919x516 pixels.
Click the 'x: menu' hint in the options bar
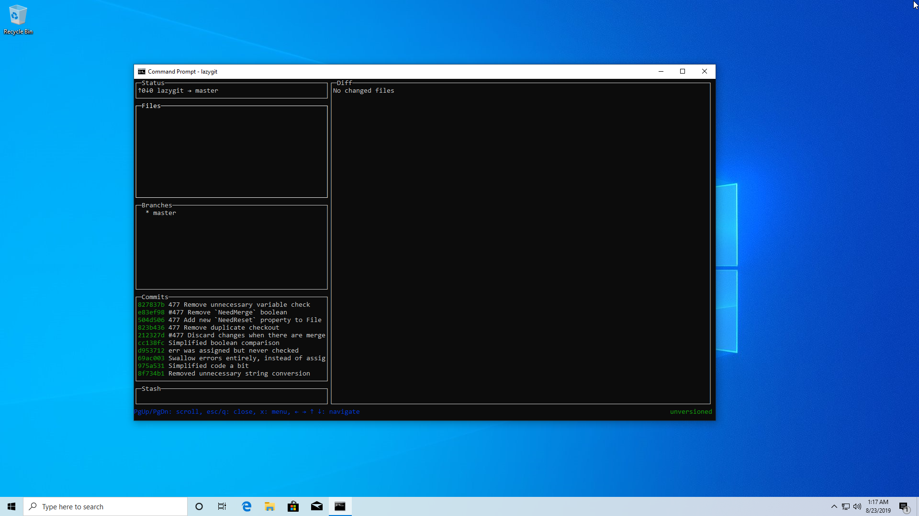point(274,412)
